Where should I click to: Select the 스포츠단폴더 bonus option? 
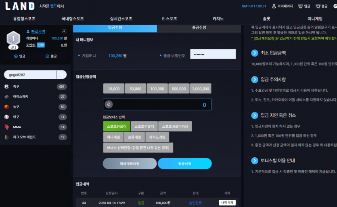[x=117, y=127]
